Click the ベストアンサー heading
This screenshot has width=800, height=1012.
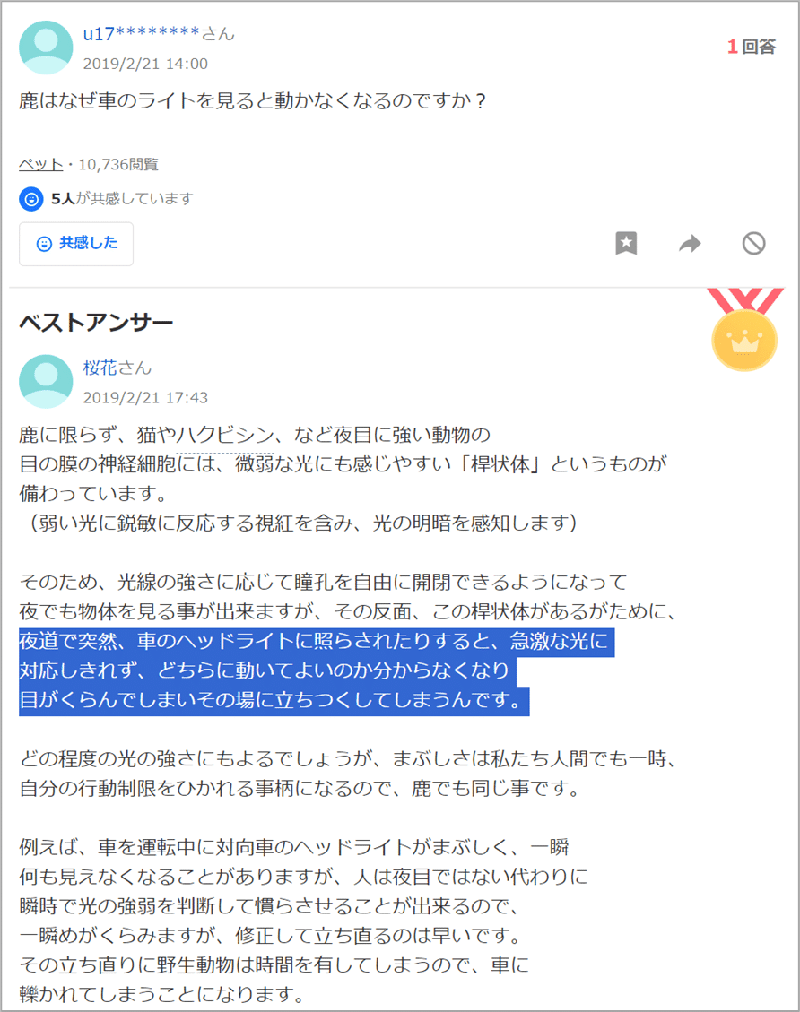(x=96, y=322)
